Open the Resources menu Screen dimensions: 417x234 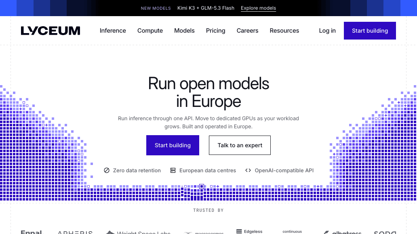[x=284, y=31]
